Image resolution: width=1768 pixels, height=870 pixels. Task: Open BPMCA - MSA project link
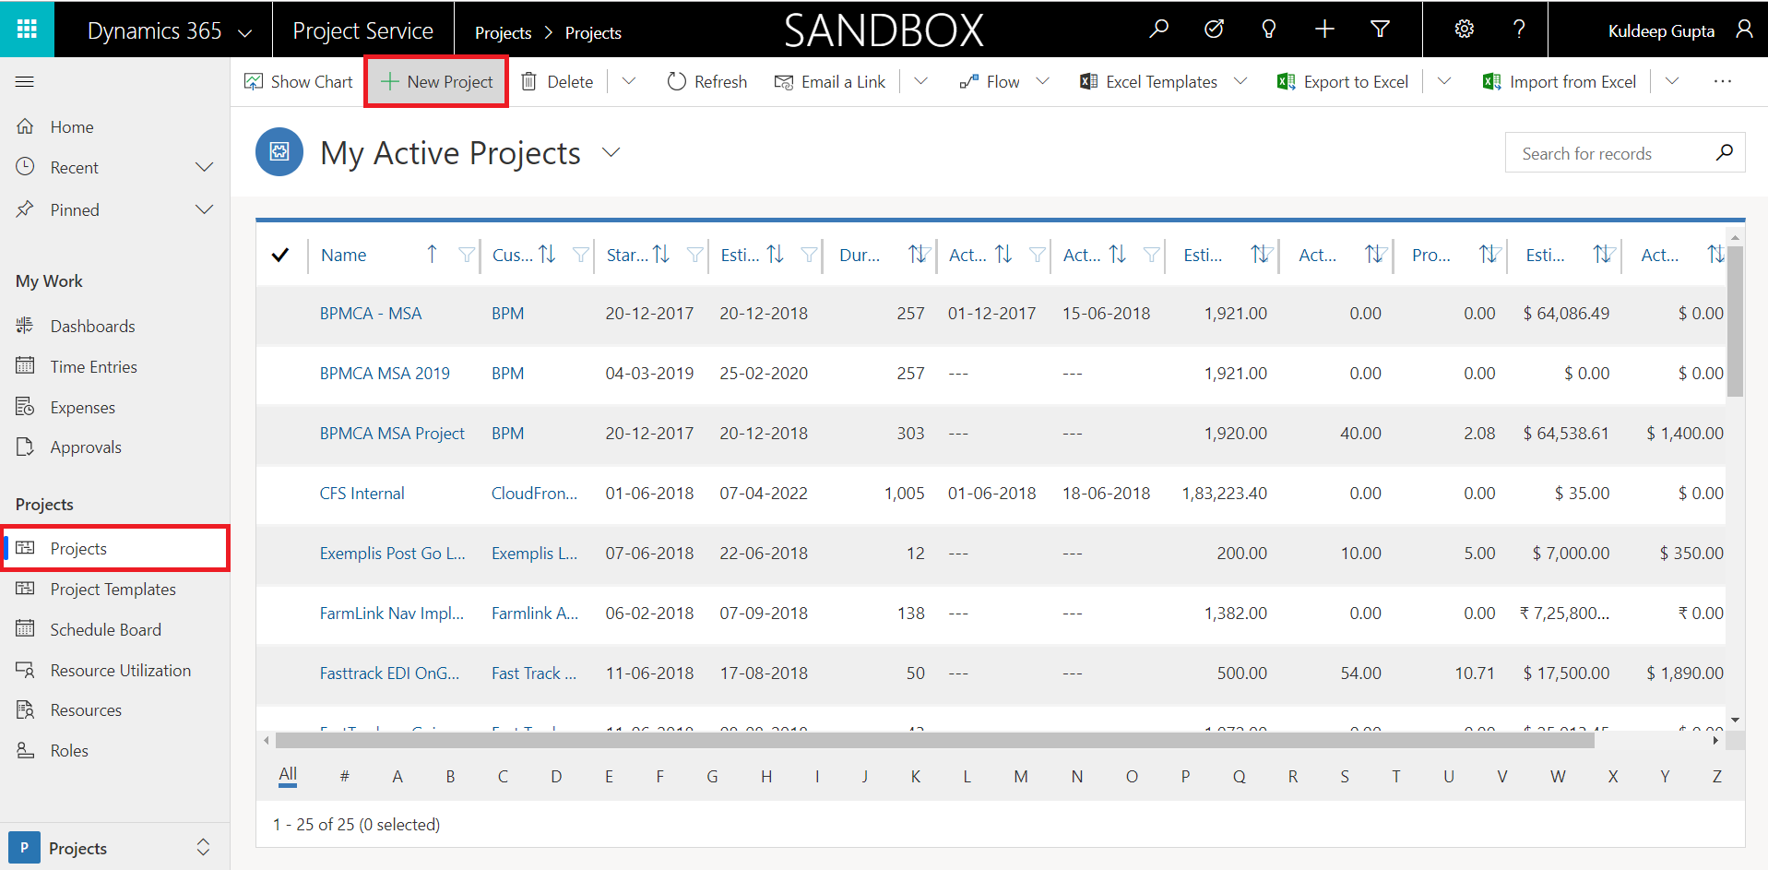click(x=371, y=314)
